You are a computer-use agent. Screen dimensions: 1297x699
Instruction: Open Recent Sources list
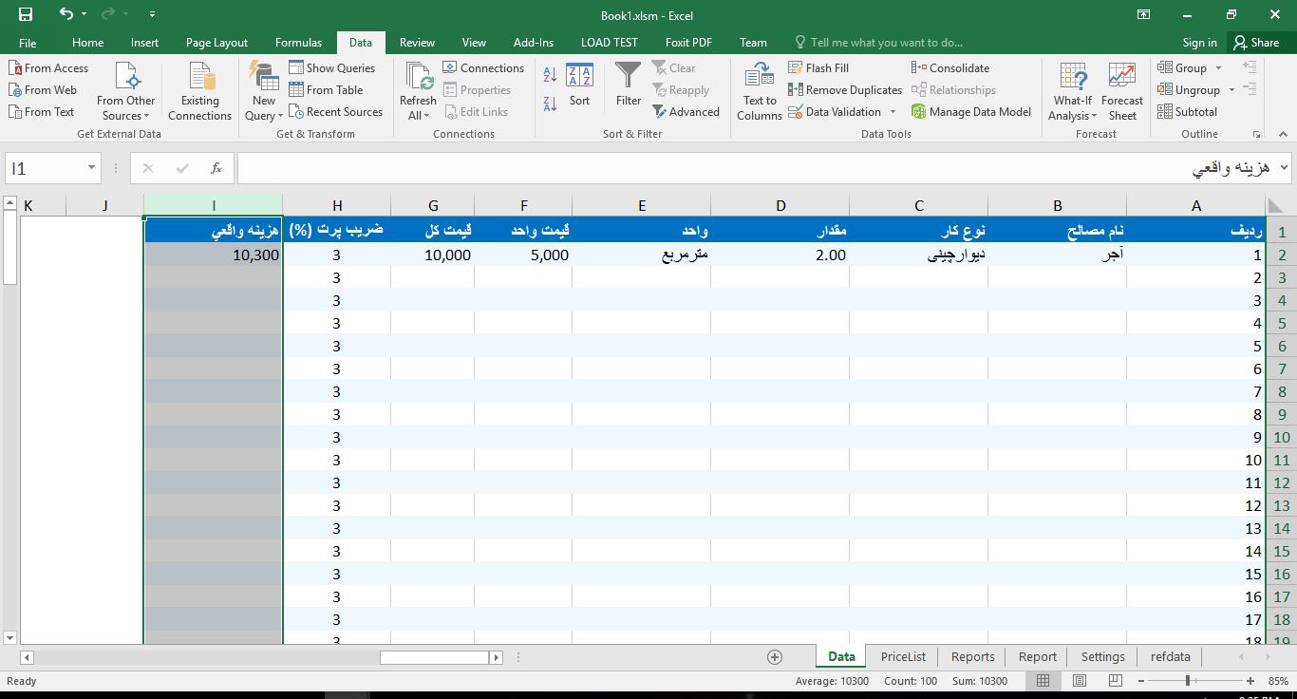[335, 112]
